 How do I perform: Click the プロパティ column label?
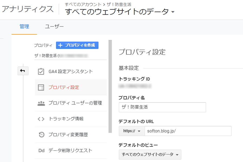click(43, 45)
